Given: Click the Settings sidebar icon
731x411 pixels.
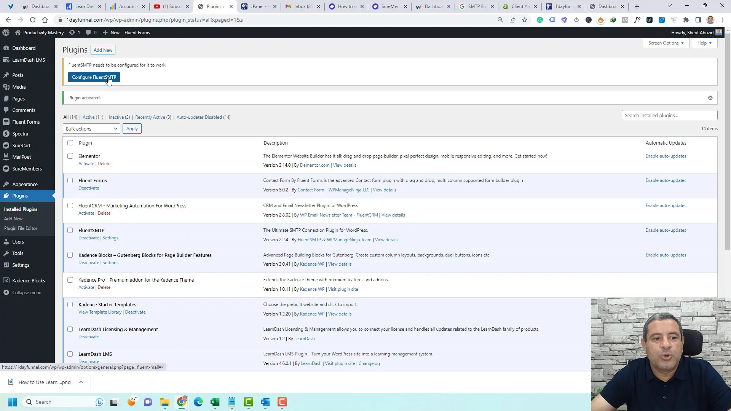Looking at the screenshot, I should tap(6, 265).
